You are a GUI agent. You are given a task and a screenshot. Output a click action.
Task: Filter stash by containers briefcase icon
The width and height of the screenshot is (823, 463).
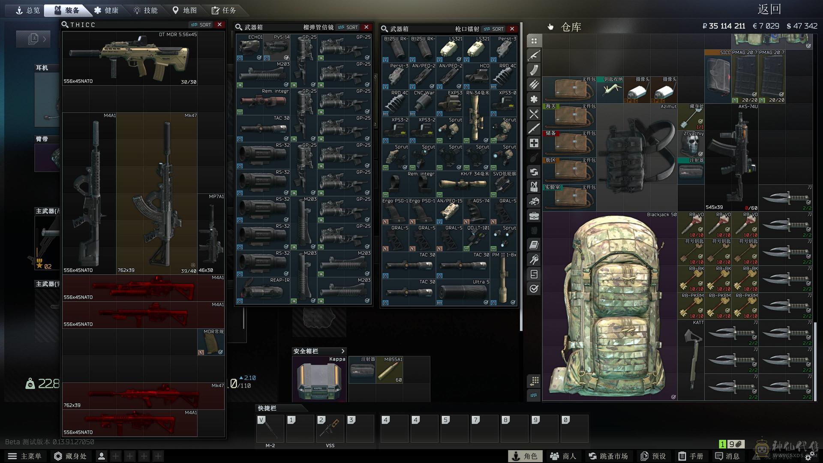[534, 216]
